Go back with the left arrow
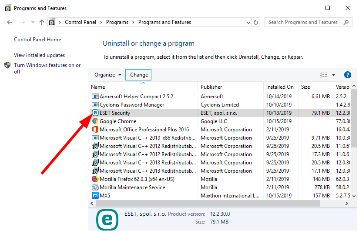Screen dimensions: 359x234 pos(10,22)
